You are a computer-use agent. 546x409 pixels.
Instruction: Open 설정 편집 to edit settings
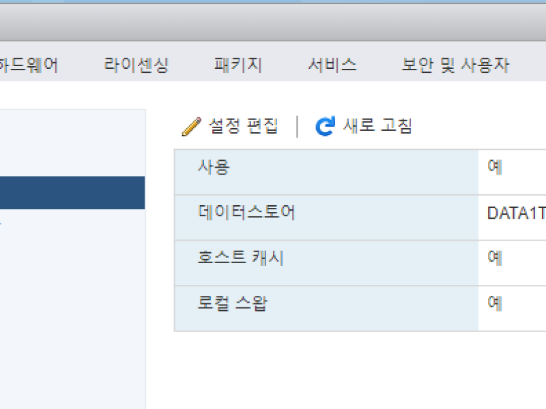tap(230, 126)
